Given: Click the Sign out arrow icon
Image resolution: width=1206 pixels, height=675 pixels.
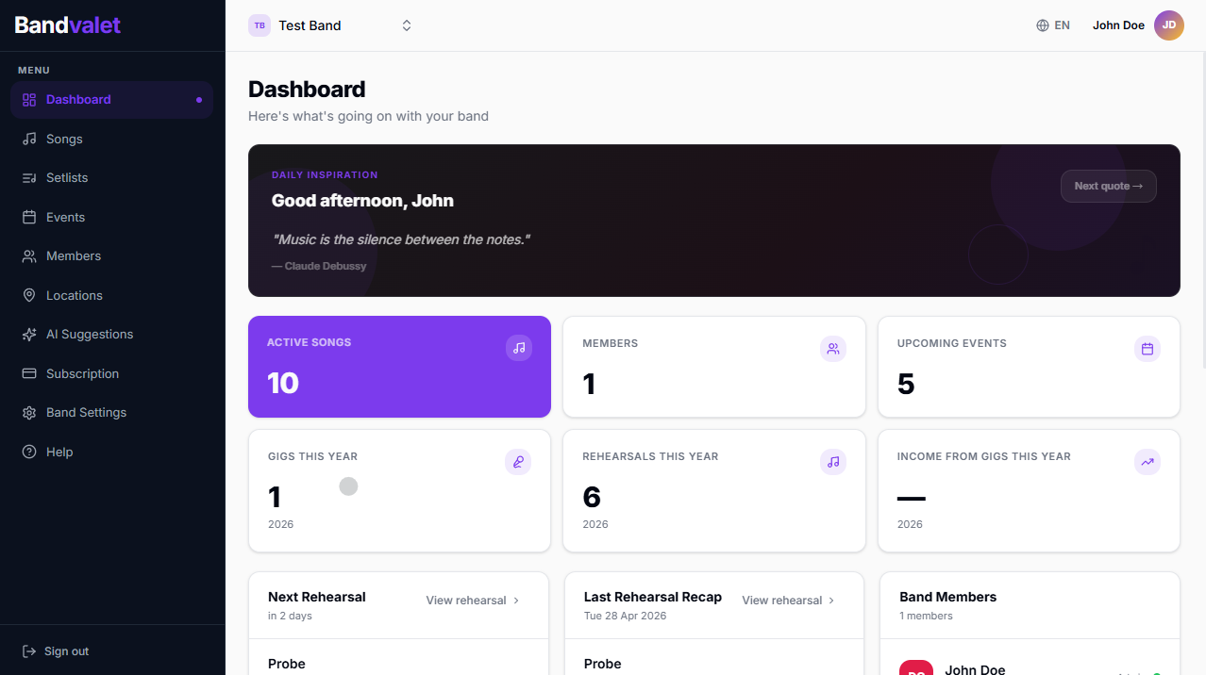Looking at the screenshot, I should point(29,651).
